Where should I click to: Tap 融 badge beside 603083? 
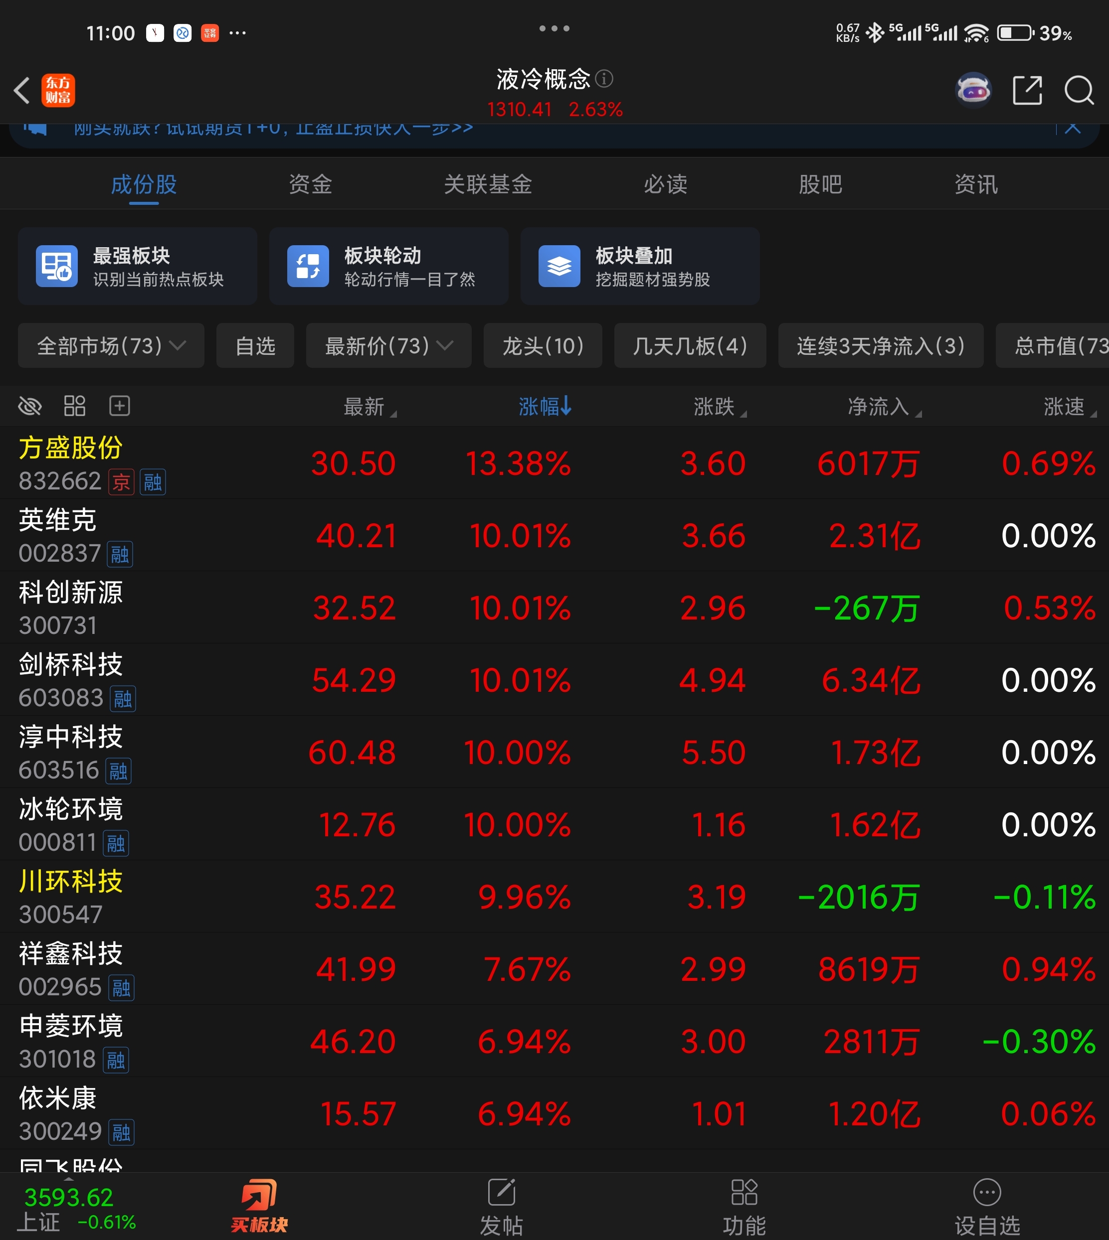pyautogui.click(x=123, y=699)
